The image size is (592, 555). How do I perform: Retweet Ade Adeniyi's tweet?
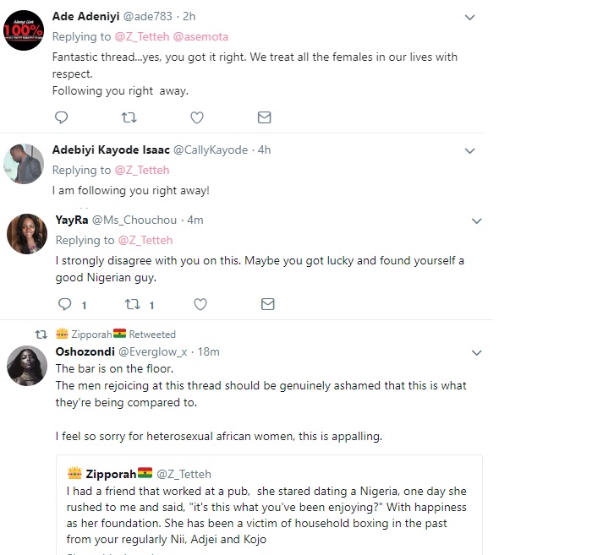129,117
